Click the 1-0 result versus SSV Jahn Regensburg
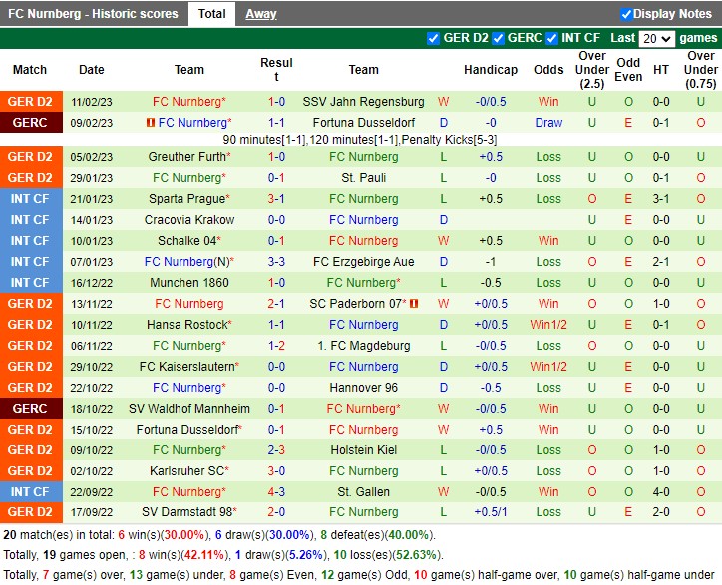Screen dimensions: 722x585 (276, 102)
